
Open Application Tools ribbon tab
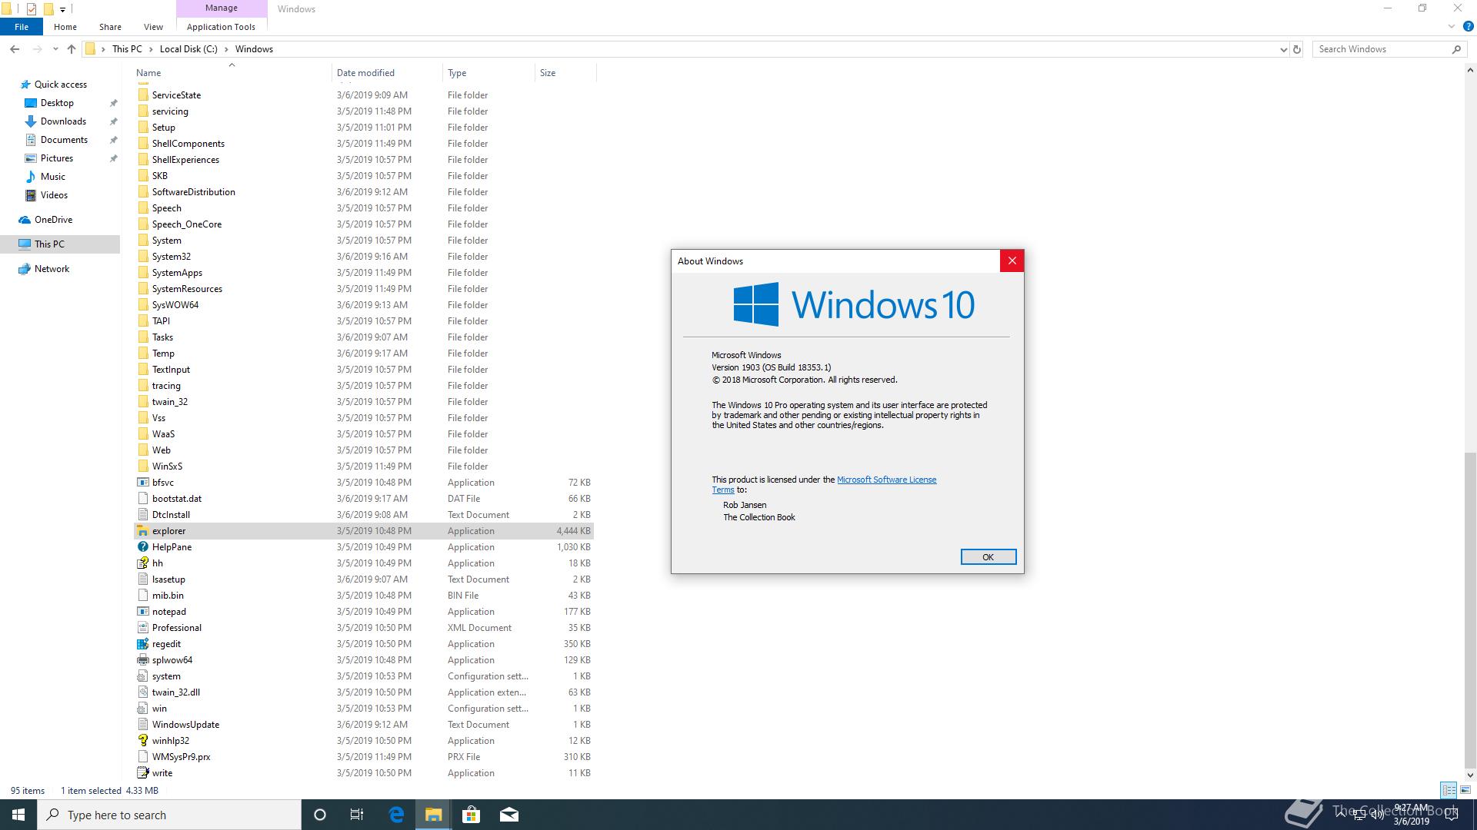pyautogui.click(x=221, y=27)
